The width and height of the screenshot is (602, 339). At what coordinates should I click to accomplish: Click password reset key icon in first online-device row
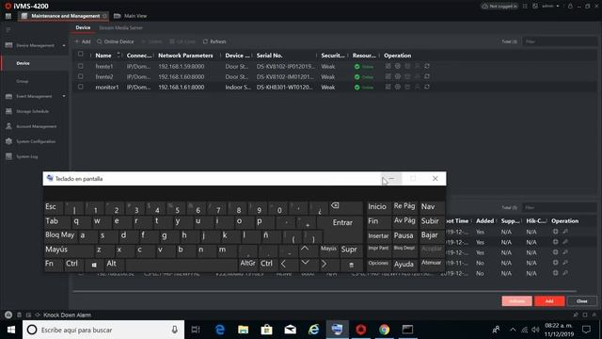tap(565, 232)
